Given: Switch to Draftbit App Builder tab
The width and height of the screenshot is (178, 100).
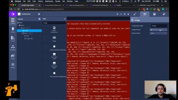Looking at the screenshot, I should [x=29, y=5].
